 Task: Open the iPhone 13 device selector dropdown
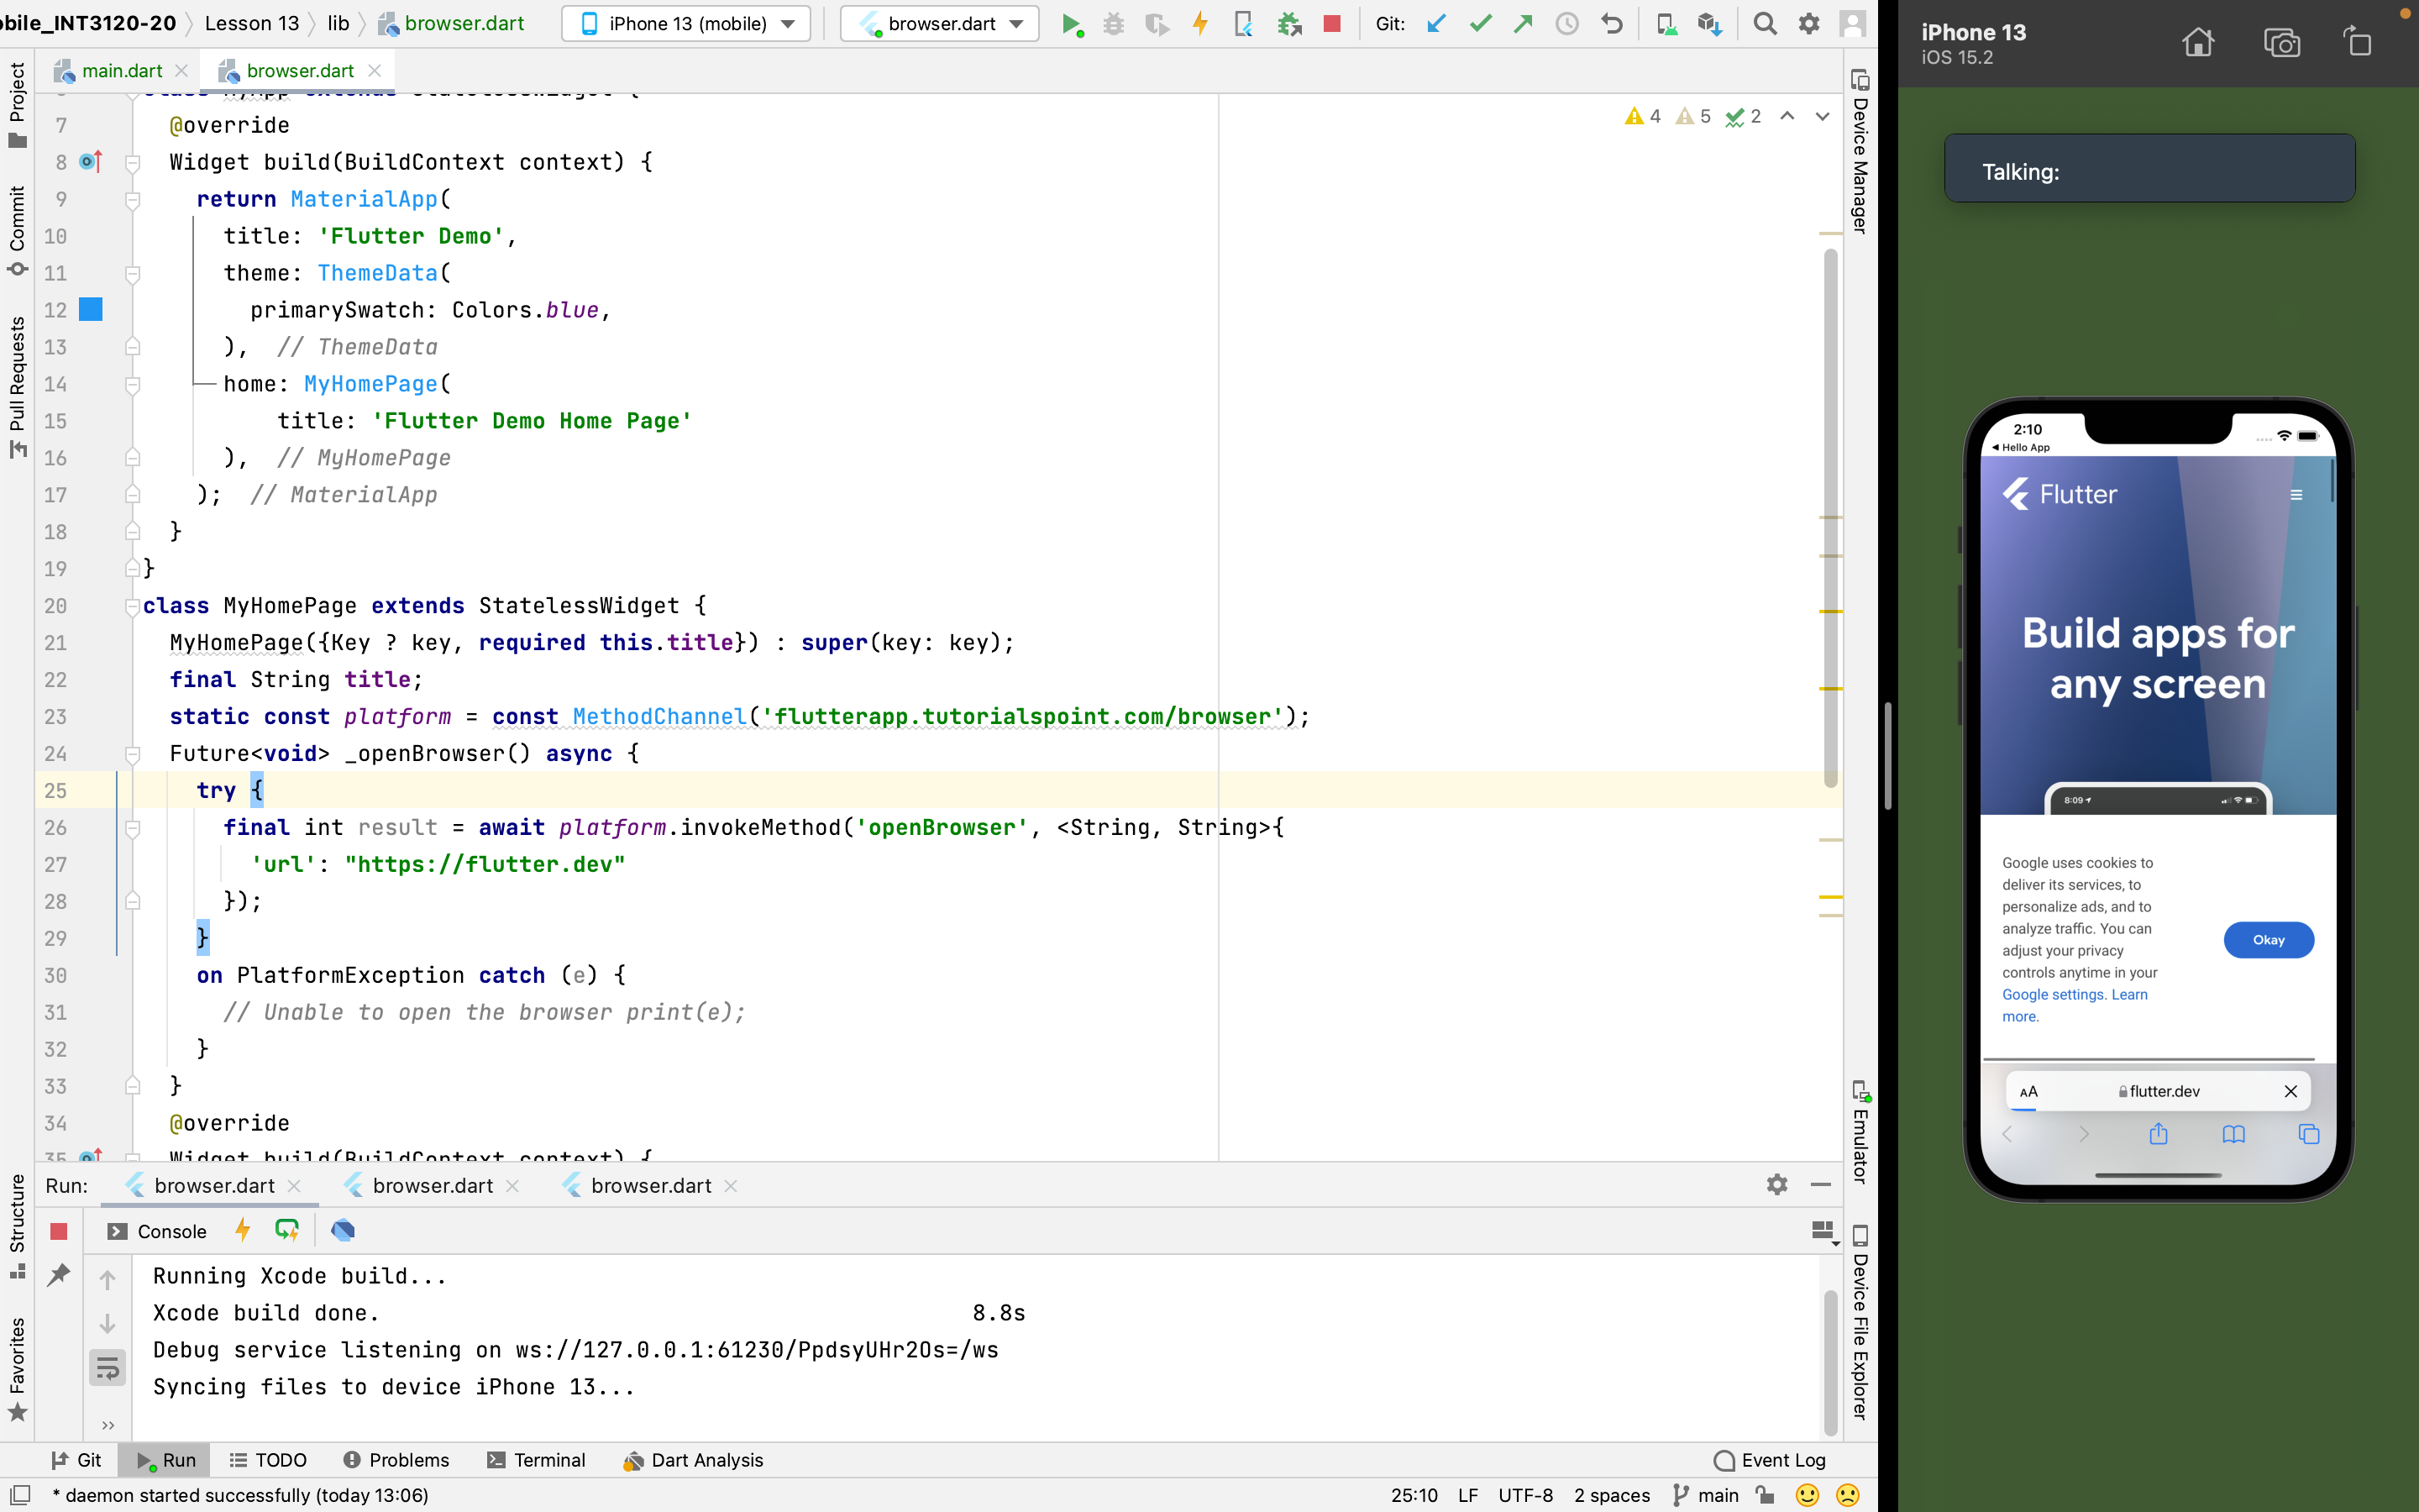pyautogui.click(x=687, y=24)
